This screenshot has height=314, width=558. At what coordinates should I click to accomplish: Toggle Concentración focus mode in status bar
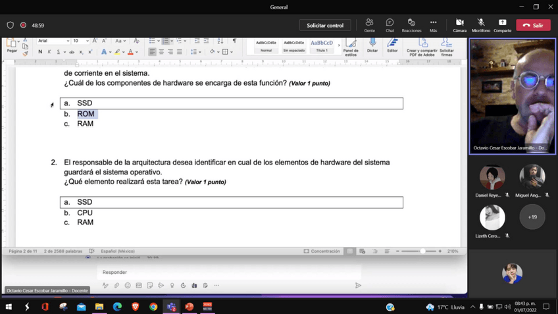(x=322, y=251)
